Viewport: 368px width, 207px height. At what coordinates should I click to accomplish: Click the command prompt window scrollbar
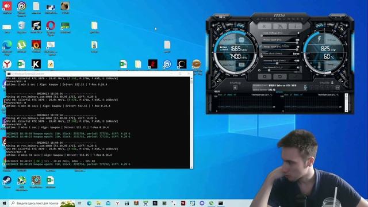[x=191, y=122]
